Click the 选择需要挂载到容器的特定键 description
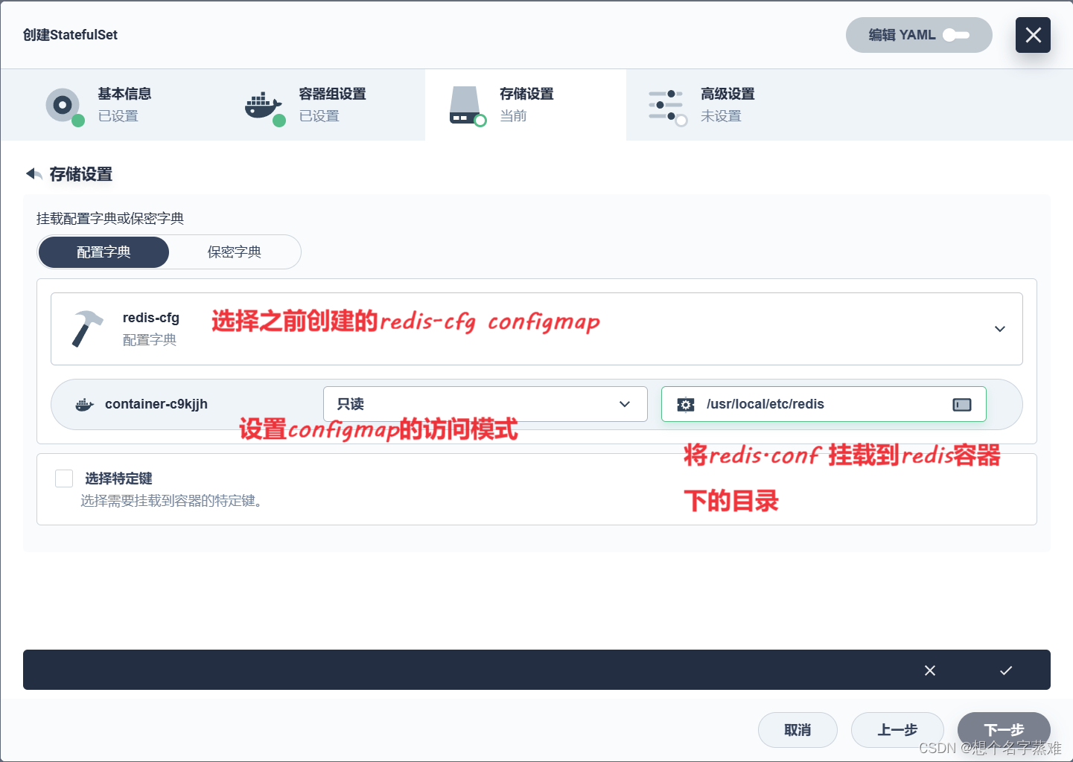The width and height of the screenshot is (1073, 762). point(171,501)
